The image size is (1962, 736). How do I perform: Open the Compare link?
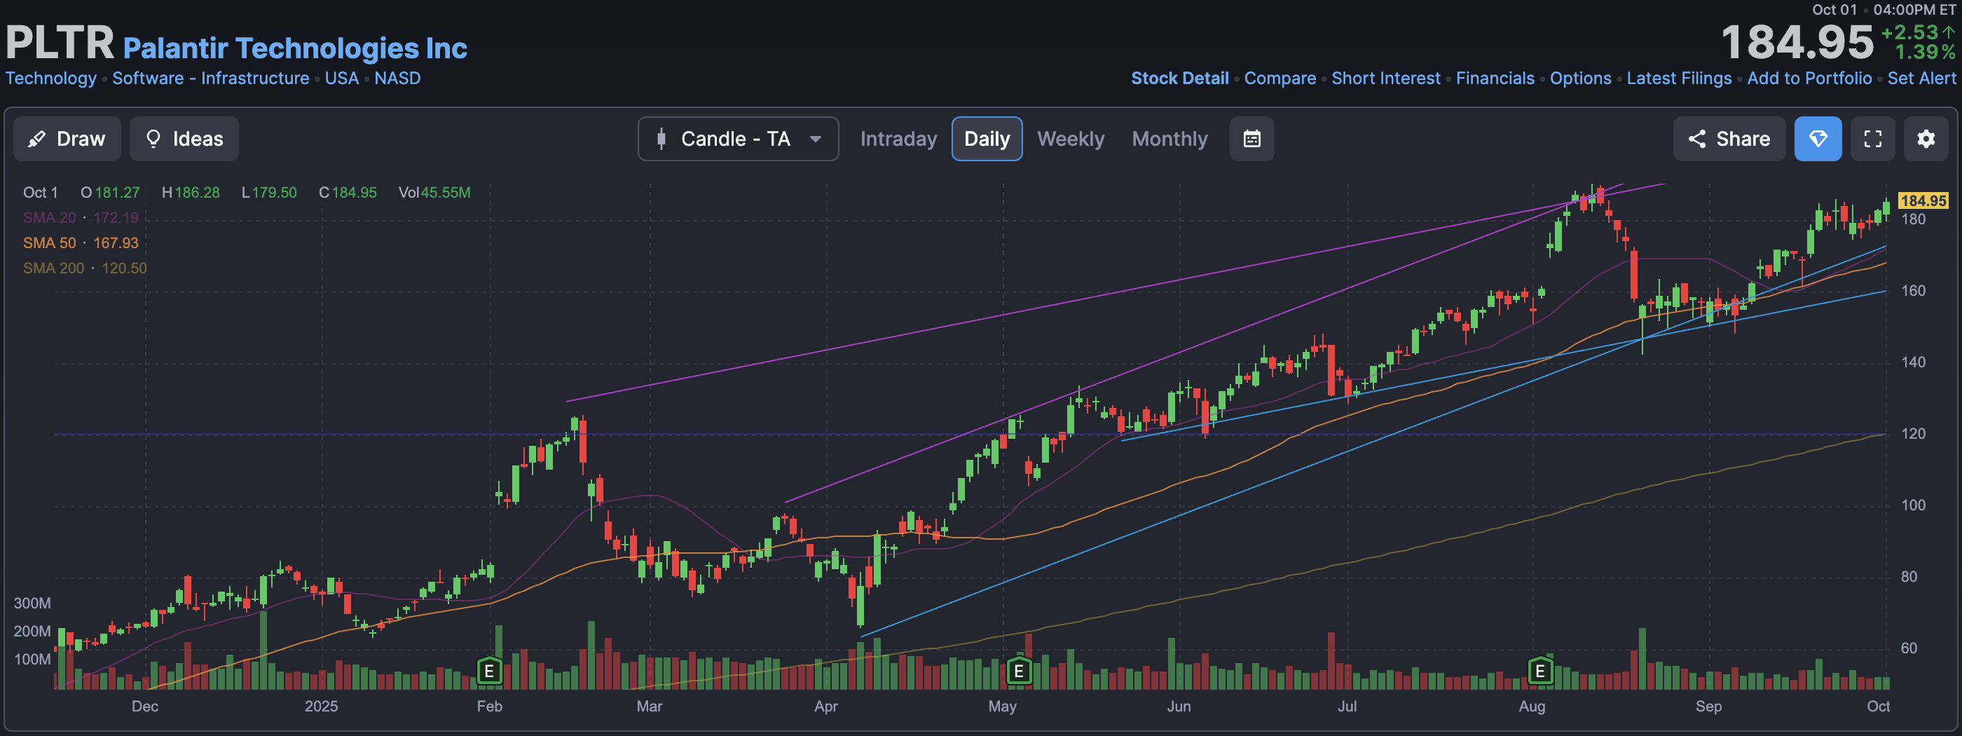[1280, 79]
